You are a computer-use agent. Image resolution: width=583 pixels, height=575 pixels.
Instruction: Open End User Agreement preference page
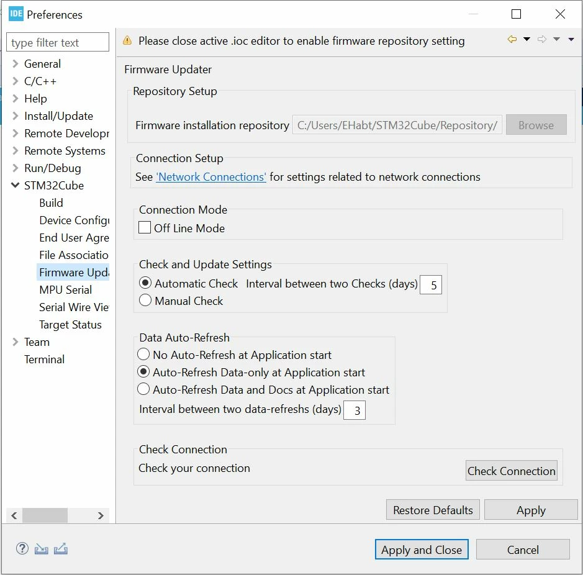point(74,238)
